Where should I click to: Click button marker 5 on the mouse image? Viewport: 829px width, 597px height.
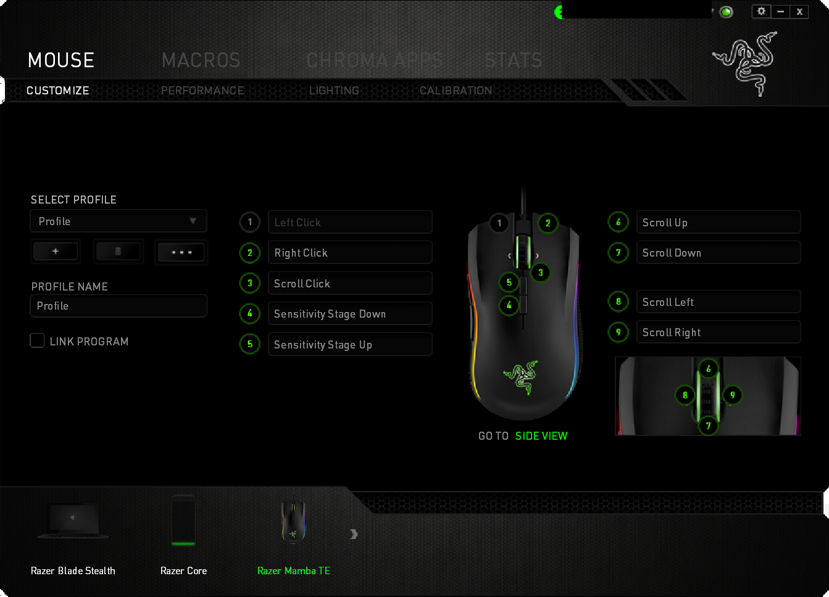509,282
